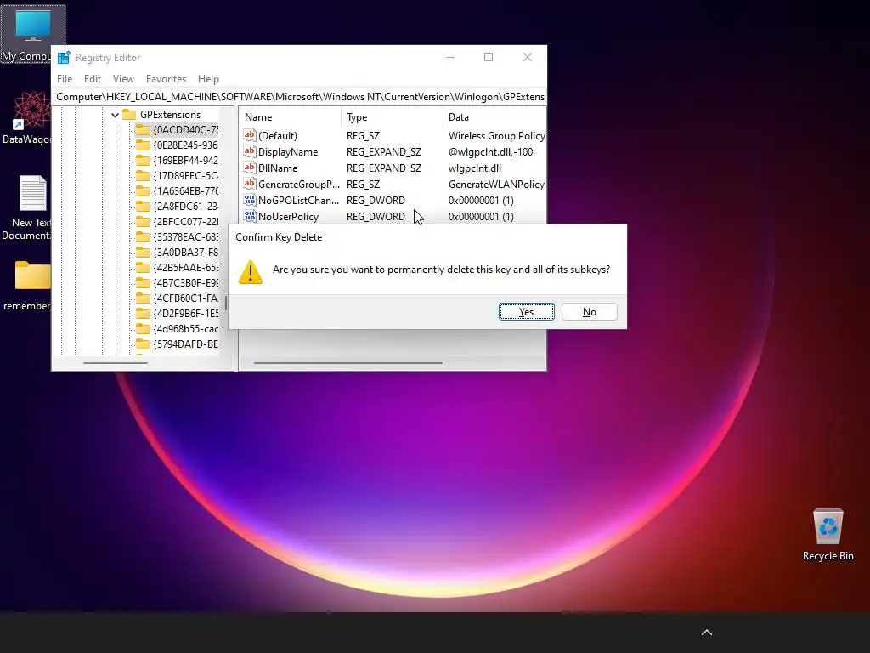The width and height of the screenshot is (870, 653).
Task: Click the folder icon of {17D89FEC-5C
Action: pos(143,175)
